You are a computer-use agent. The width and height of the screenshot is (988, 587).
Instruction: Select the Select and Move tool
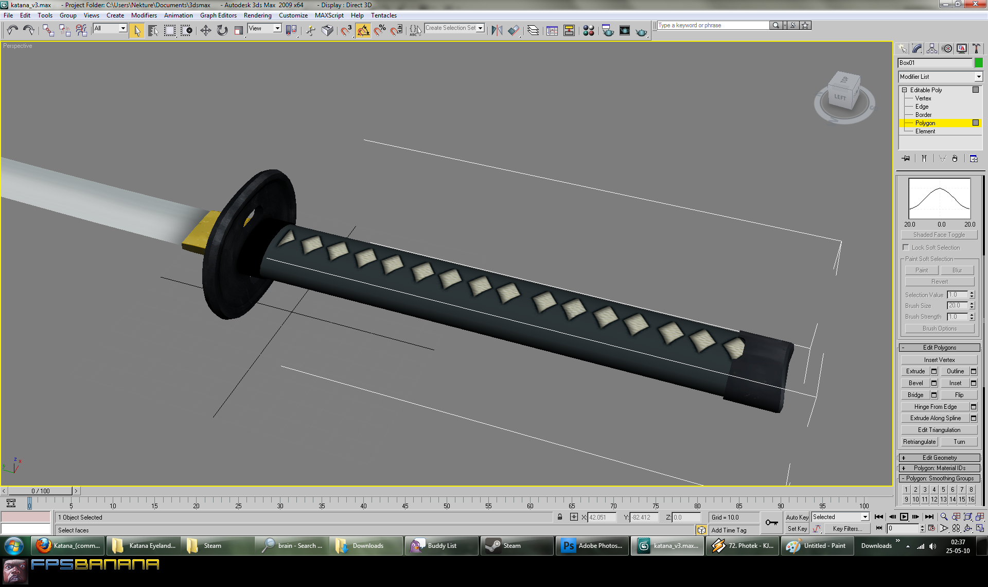click(x=206, y=30)
